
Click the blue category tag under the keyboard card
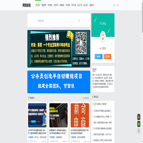(x=52, y=137)
